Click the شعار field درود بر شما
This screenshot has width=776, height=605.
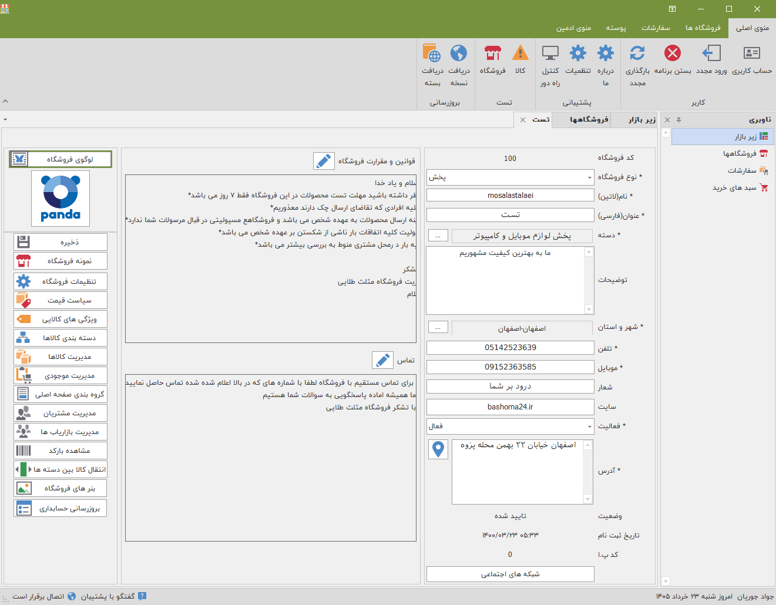[x=510, y=386]
